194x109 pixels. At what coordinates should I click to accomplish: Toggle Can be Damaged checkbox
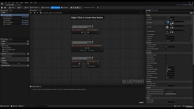point(166,100)
